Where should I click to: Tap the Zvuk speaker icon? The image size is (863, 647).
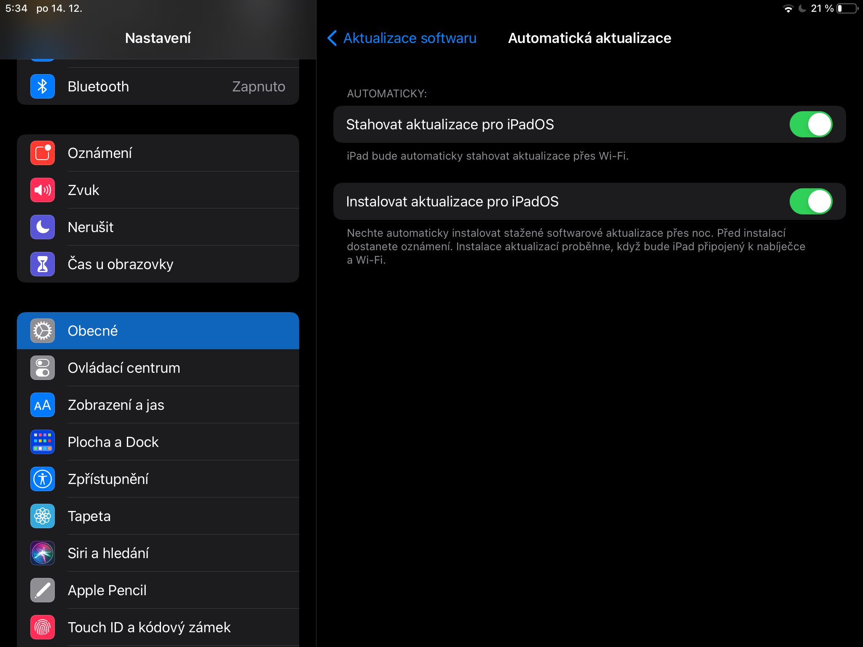[43, 190]
